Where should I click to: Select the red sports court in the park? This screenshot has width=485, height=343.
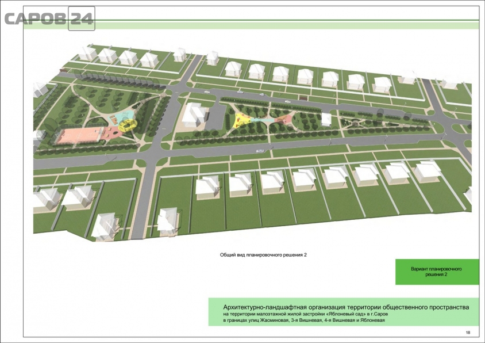click(x=79, y=135)
